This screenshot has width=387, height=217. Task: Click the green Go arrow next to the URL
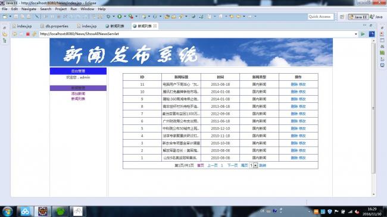[363, 34]
